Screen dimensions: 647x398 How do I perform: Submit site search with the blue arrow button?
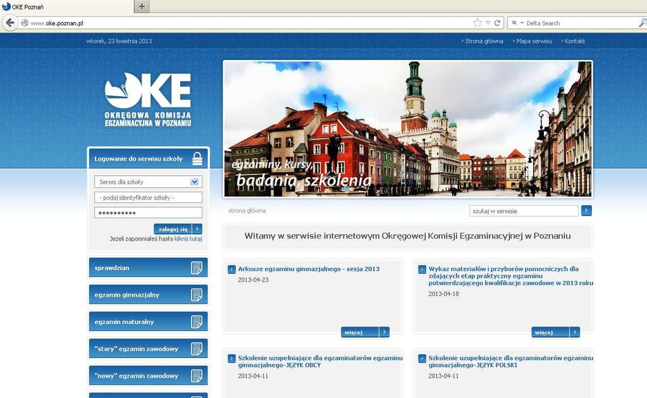[x=586, y=211]
